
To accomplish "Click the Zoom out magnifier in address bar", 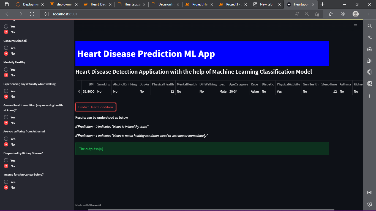I will pos(307,14).
